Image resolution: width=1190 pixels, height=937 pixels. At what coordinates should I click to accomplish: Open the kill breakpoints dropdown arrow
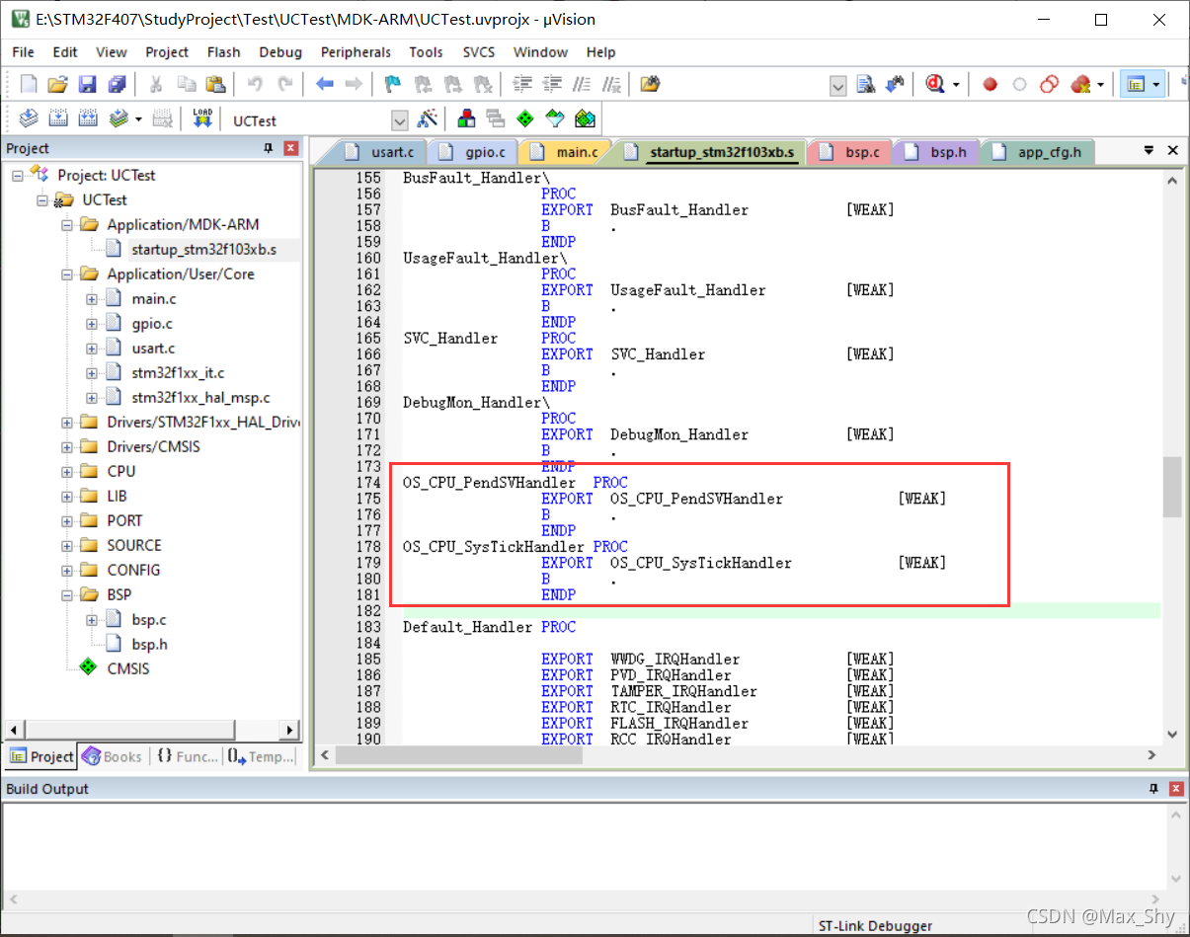1101,85
